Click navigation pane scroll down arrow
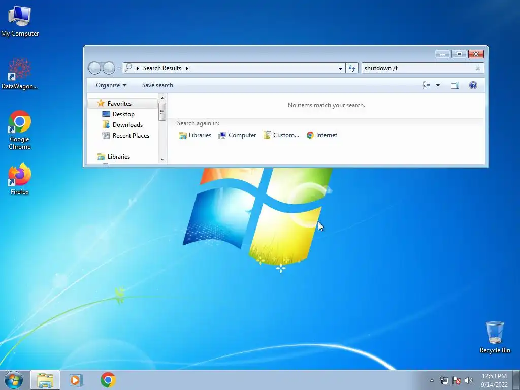 click(x=162, y=159)
